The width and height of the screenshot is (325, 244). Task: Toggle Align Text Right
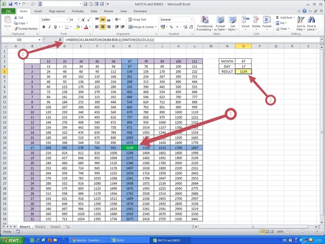pyautogui.click(x=109, y=27)
